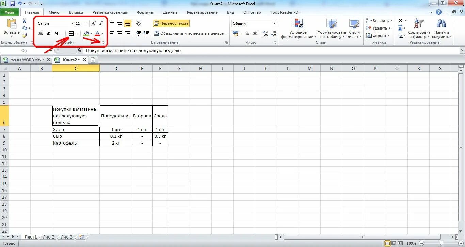Toggle Italic formatting К
Image resolution: width=465 pixels, height=247 pixels.
[48, 33]
